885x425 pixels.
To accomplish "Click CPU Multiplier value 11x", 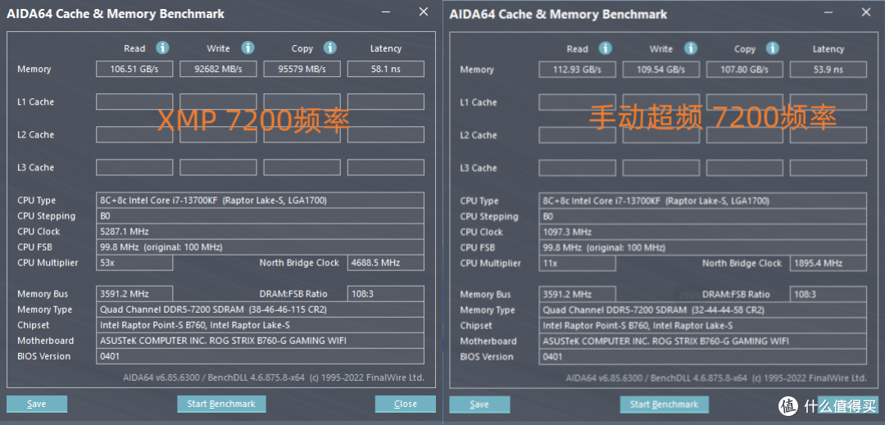I will coord(577,263).
